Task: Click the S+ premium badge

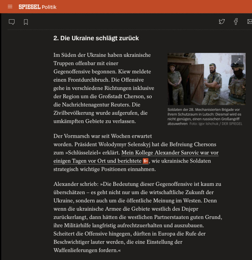Action: click(x=145, y=161)
